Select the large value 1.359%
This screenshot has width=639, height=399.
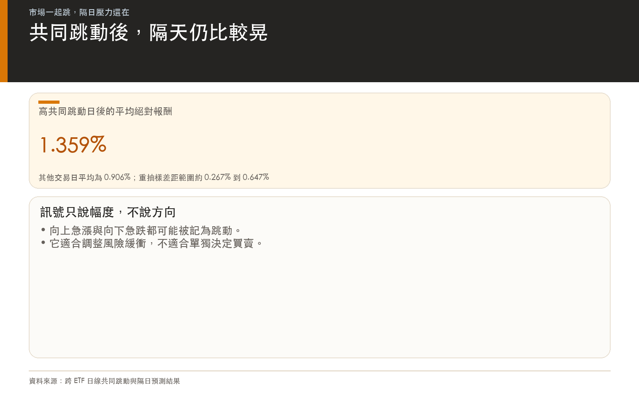point(73,144)
